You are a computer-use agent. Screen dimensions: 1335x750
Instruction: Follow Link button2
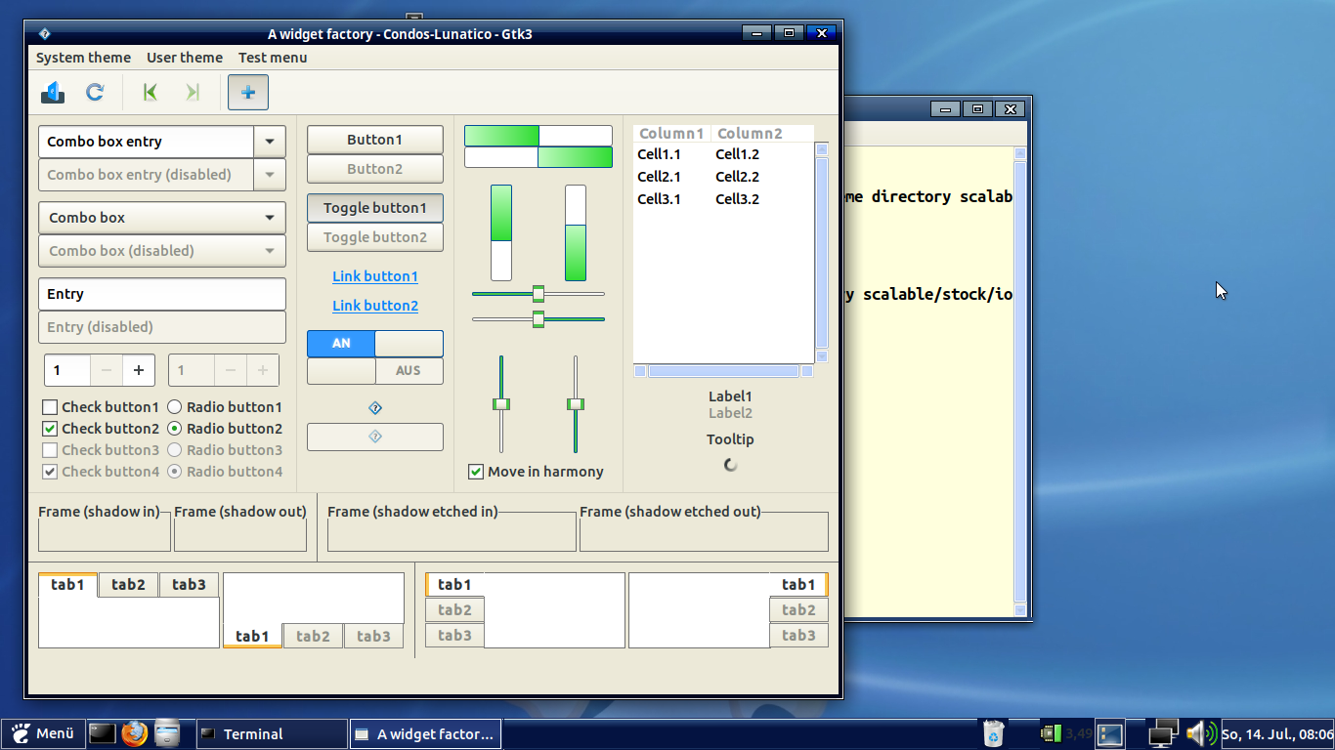(375, 306)
